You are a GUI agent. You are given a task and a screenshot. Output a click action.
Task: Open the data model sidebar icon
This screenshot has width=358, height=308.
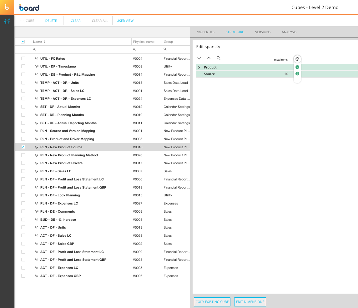tap(7, 22)
